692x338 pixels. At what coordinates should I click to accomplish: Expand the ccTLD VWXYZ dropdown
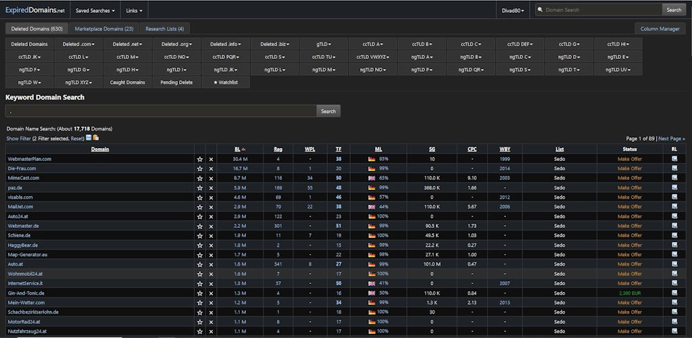[x=373, y=57]
